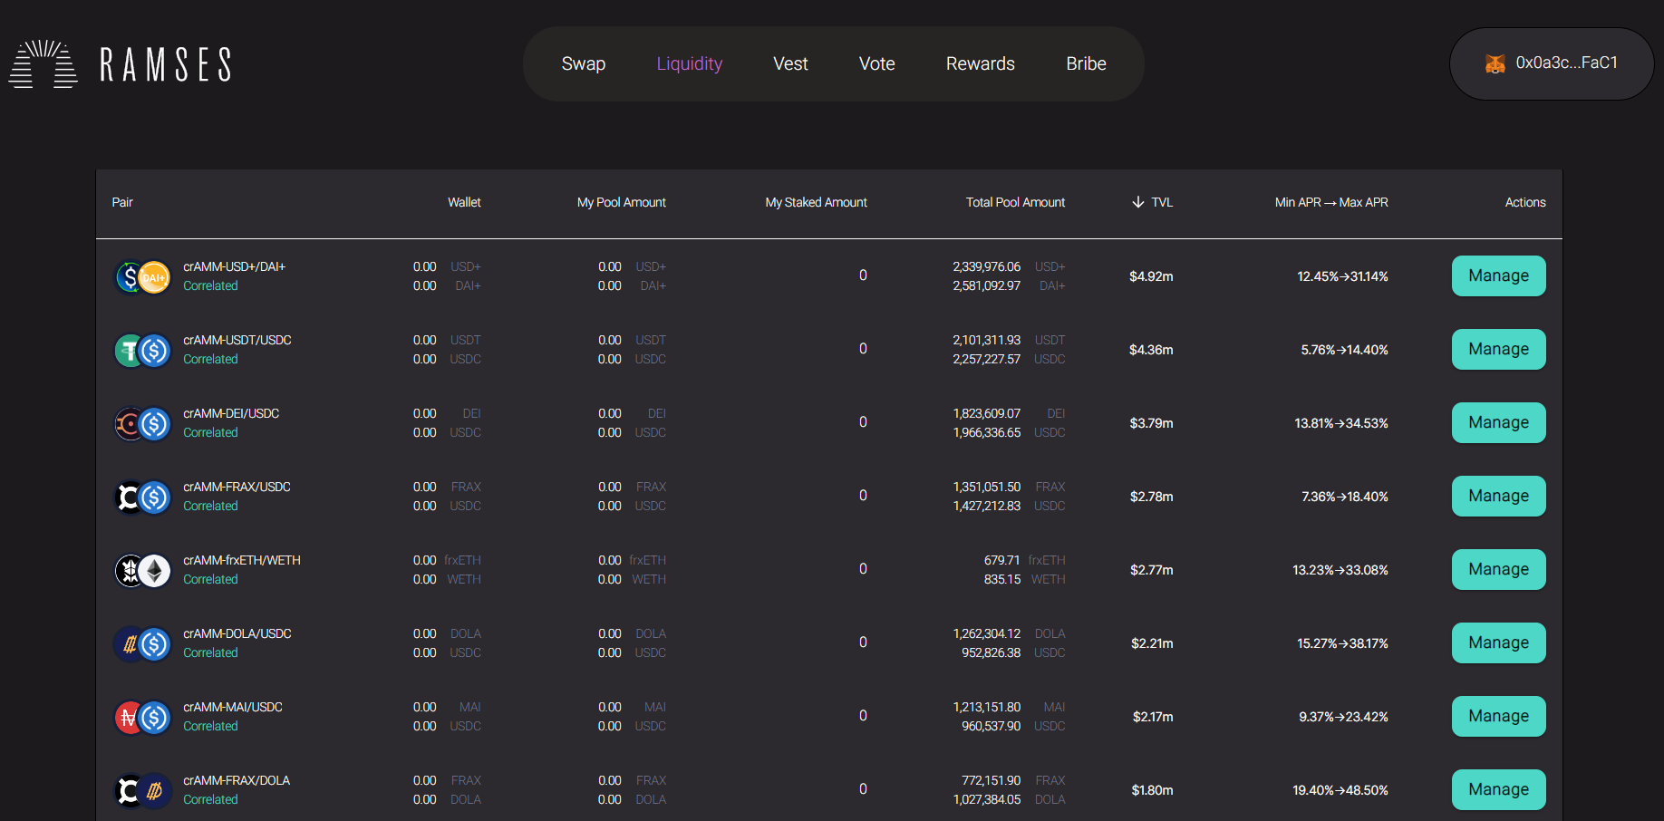Image resolution: width=1664 pixels, height=821 pixels.
Task: Select the crAMM-MAI/USDC pair name
Action: (x=233, y=707)
